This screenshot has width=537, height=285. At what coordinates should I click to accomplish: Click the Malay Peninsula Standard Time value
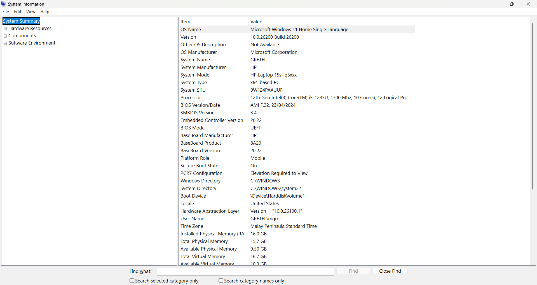point(283,226)
